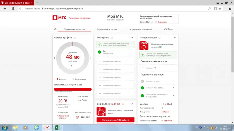Show next traffic chart with right arrow
The height and width of the screenshot is (131, 234).
tap(91, 58)
